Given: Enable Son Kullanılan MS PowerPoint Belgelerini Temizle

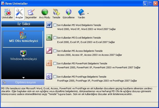Looking at the screenshot, I should 55,63.
